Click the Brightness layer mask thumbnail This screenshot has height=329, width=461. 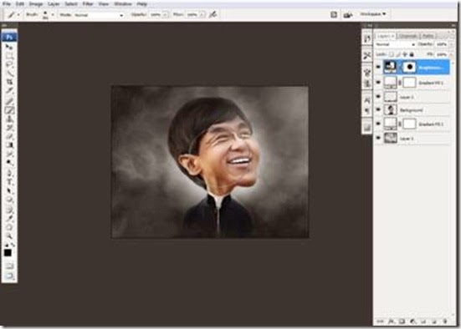click(410, 67)
